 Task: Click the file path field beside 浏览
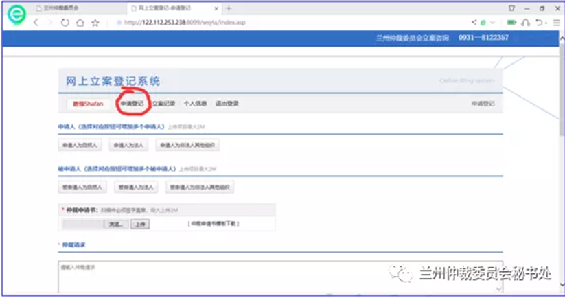click(x=83, y=224)
